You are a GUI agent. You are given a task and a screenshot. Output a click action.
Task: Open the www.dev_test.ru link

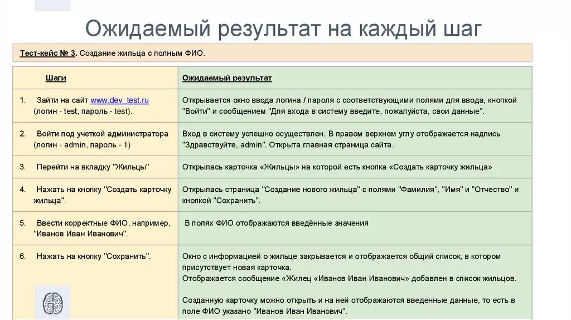119,100
